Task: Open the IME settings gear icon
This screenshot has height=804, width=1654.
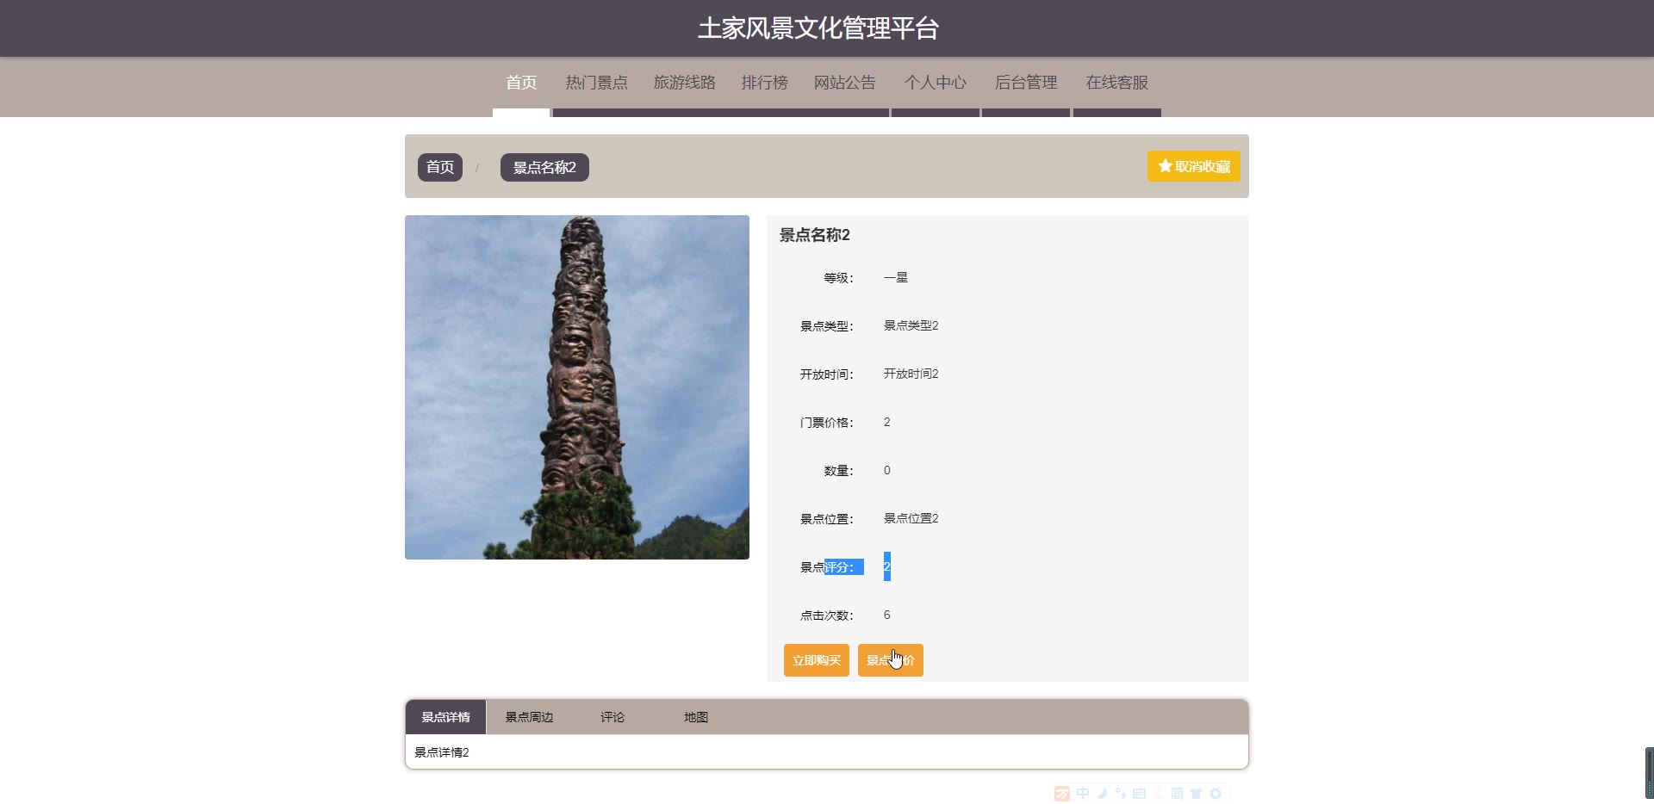Action: coord(1216,794)
